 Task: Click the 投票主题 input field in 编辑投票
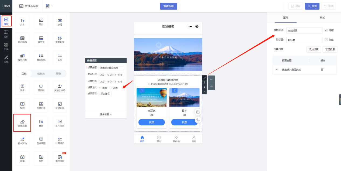(x=112, y=68)
